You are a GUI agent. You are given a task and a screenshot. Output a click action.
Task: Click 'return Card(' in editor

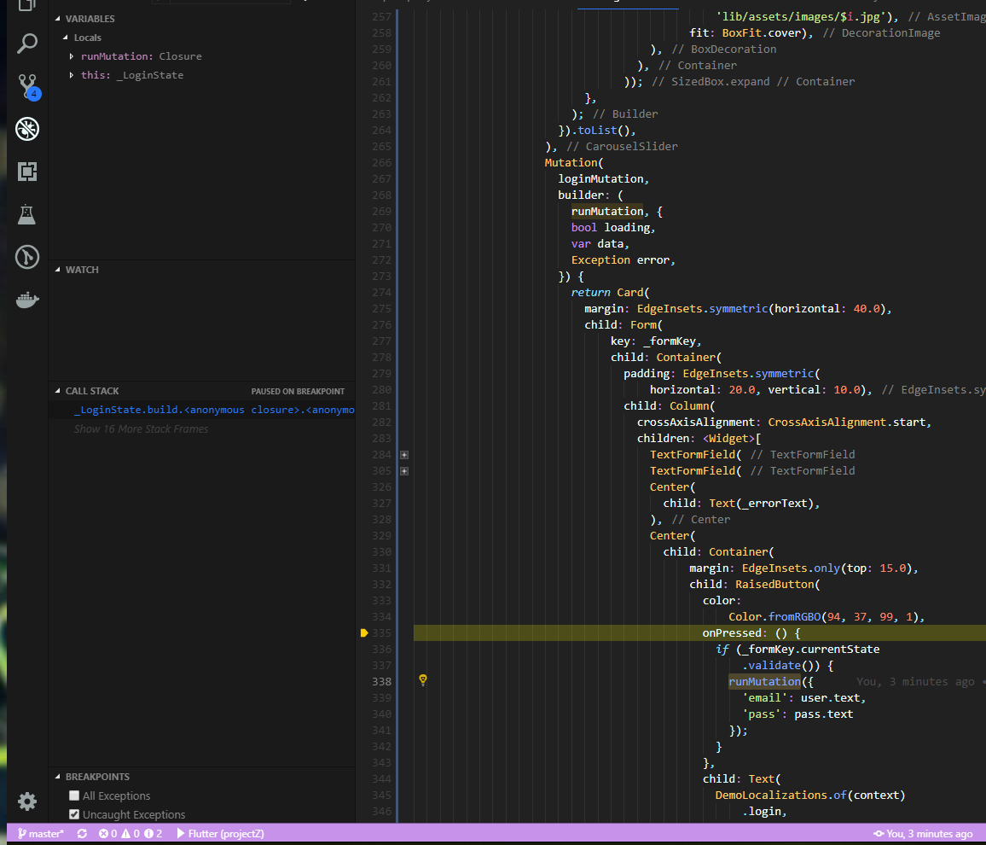(x=610, y=293)
